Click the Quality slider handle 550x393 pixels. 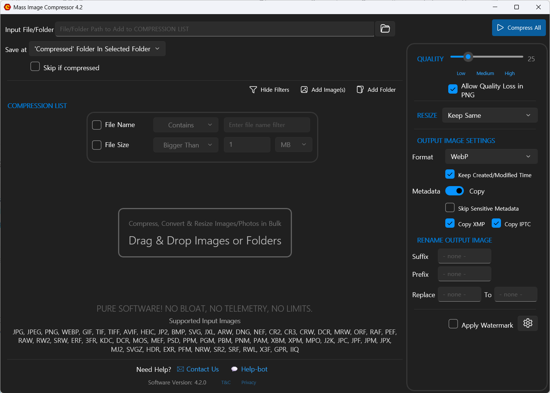coord(468,57)
